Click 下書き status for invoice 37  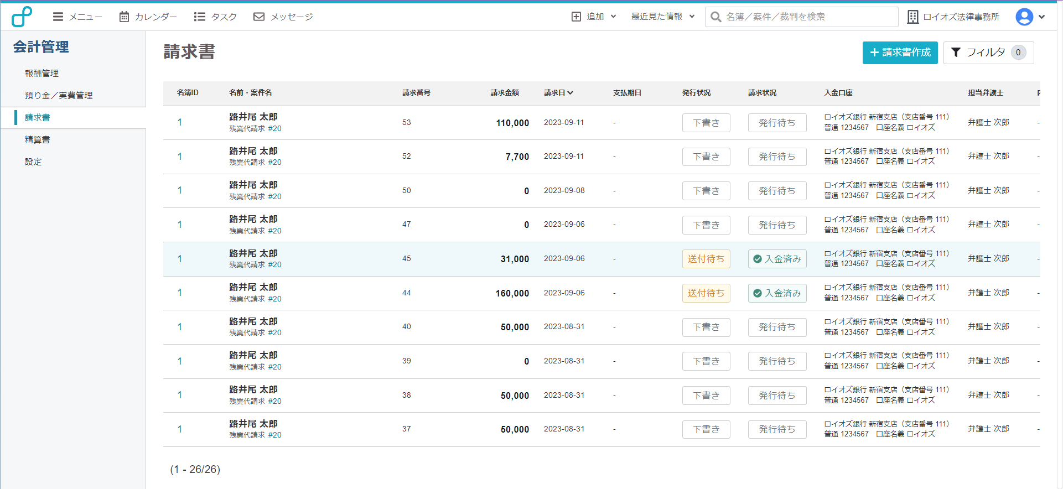pos(706,429)
